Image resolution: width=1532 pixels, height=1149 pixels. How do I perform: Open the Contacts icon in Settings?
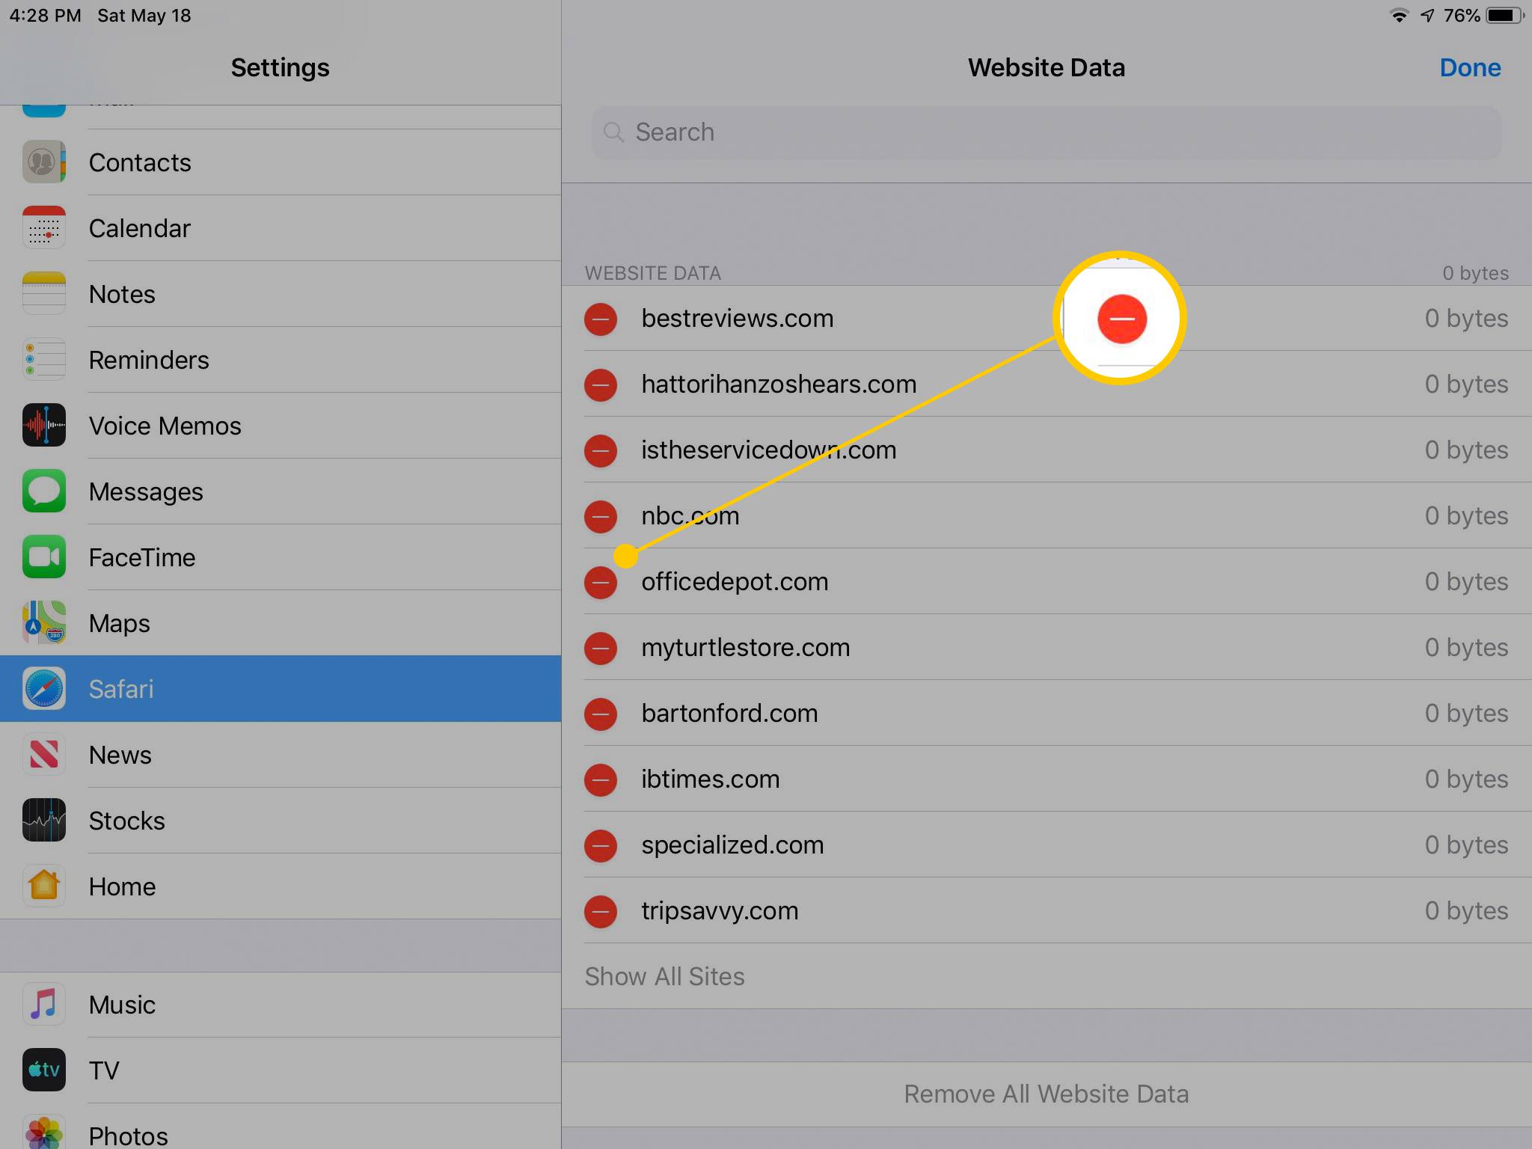[44, 162]
